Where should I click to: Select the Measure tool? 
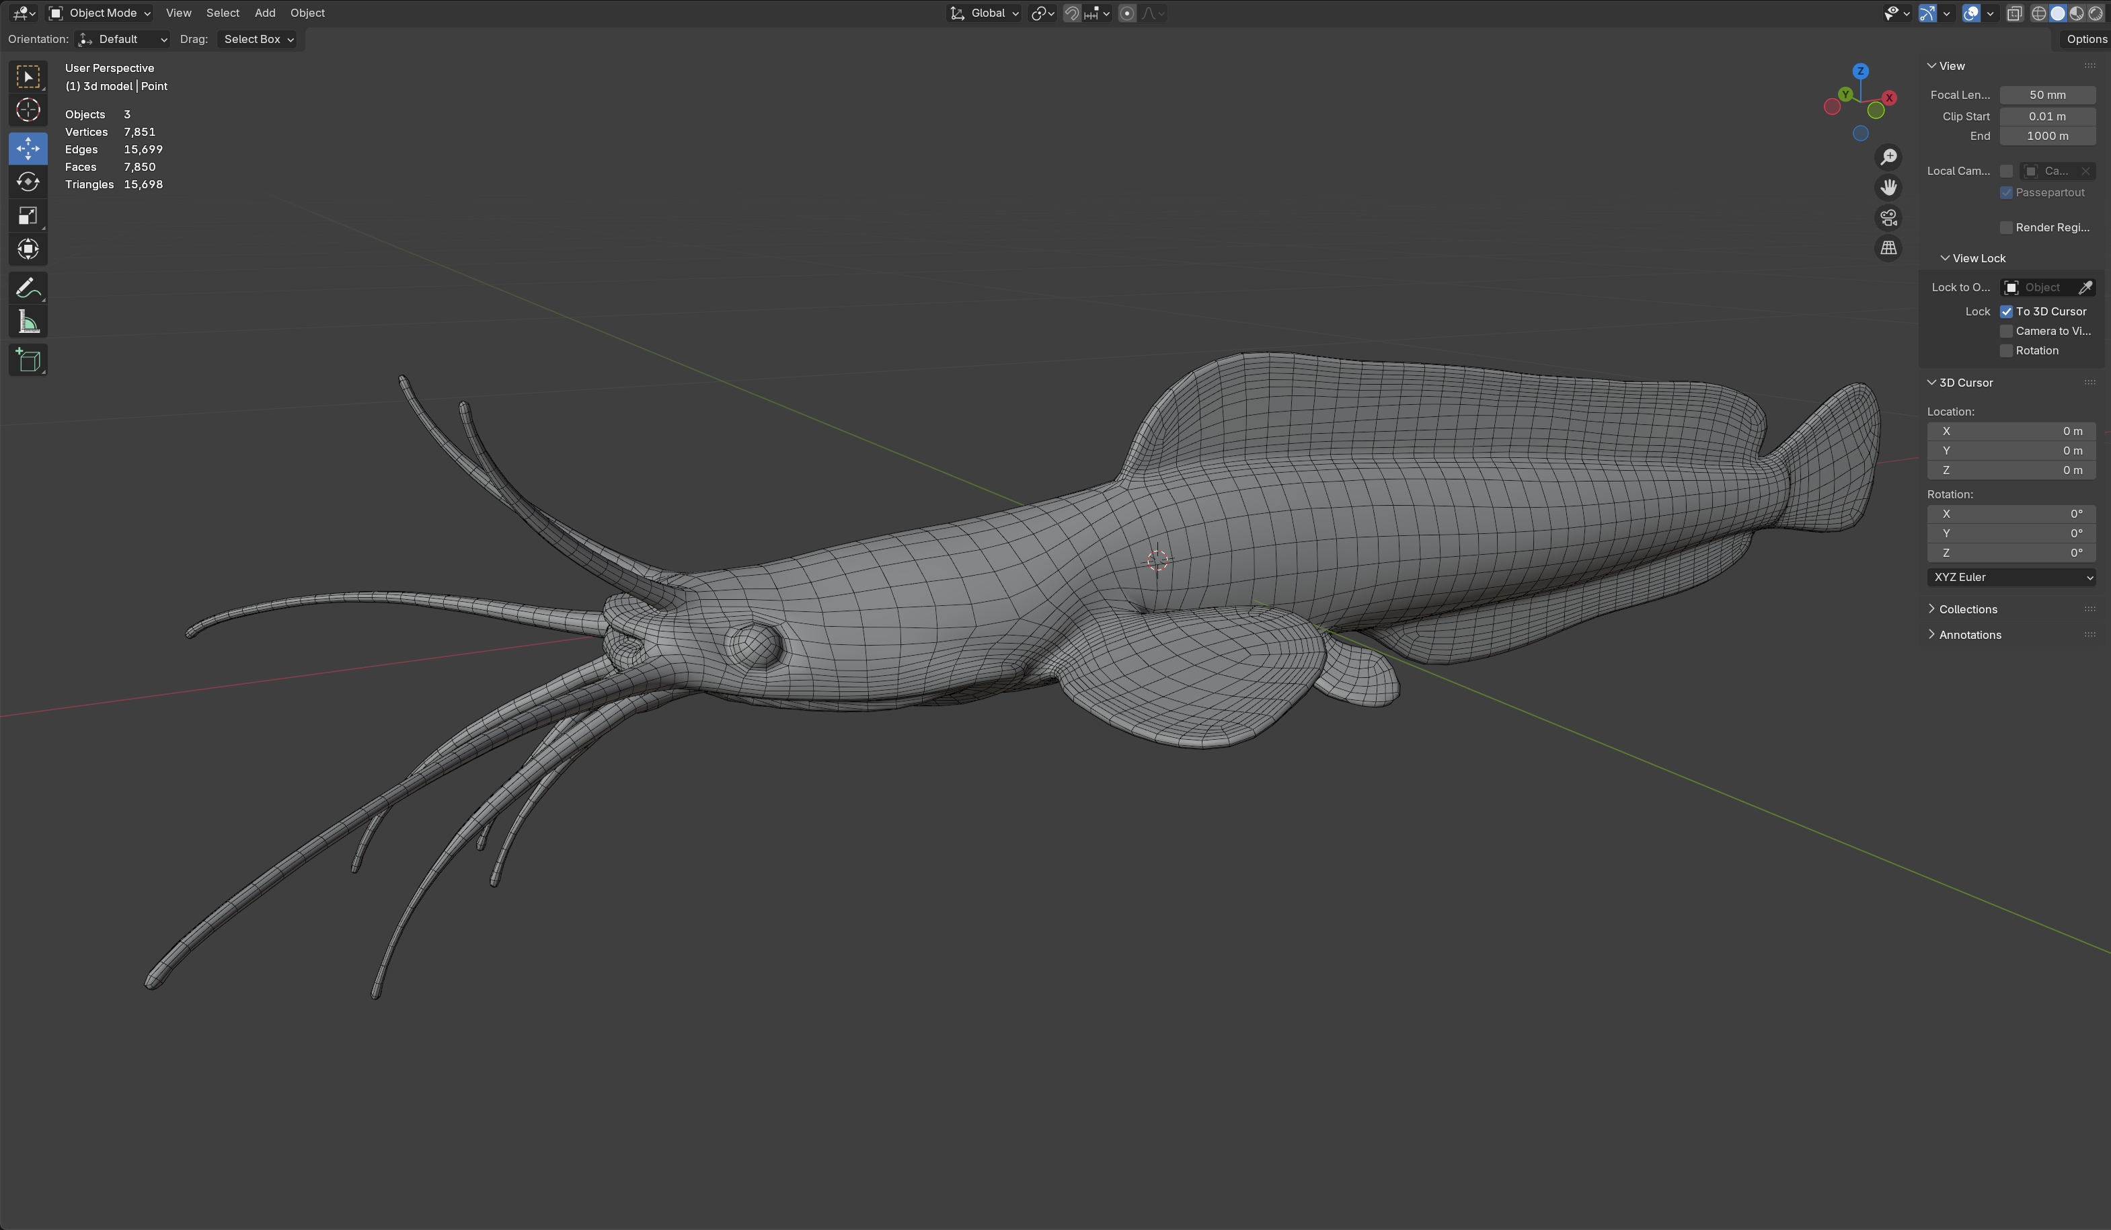pos(28,323)
